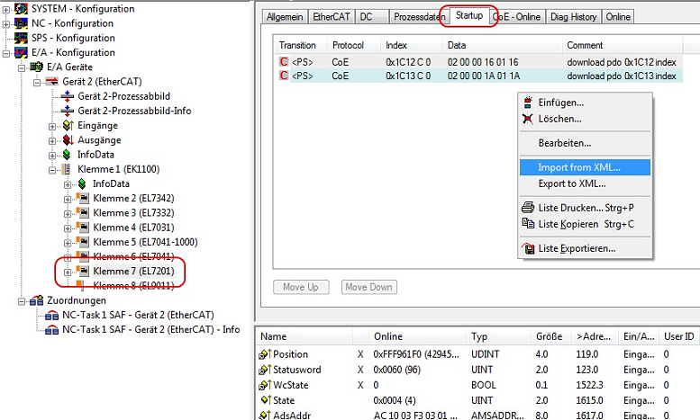Expand the Eingänge node

pos(52,127)
